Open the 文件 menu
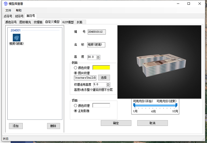This screenshot has width=207, height=143. [x=8, y=10]
